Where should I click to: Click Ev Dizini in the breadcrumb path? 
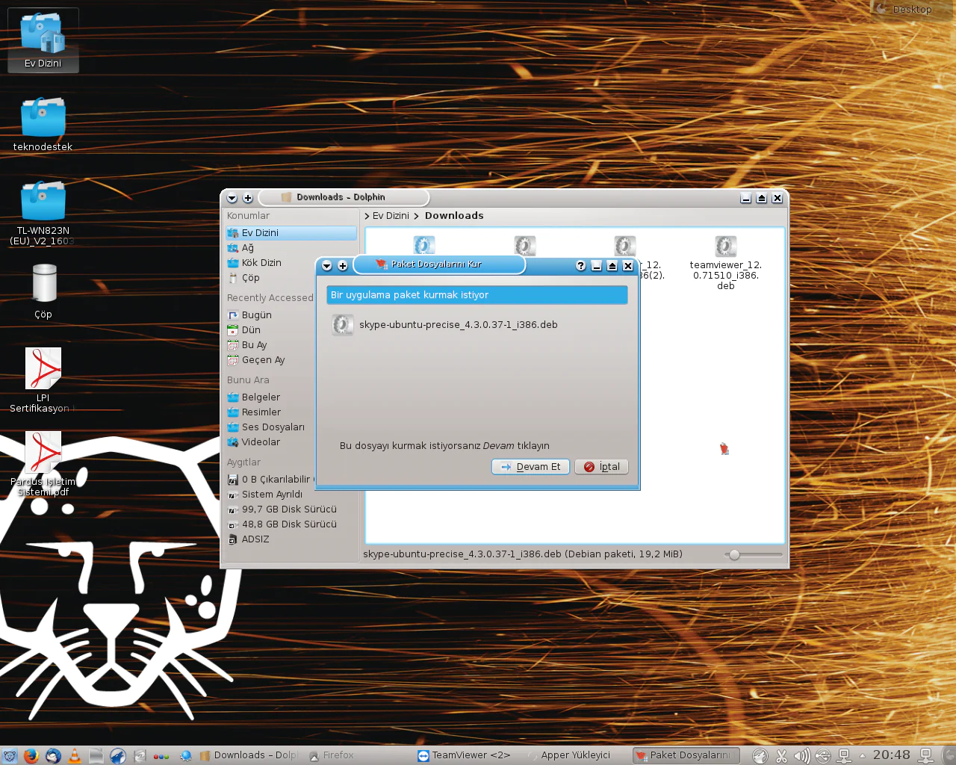pos(391,216)
